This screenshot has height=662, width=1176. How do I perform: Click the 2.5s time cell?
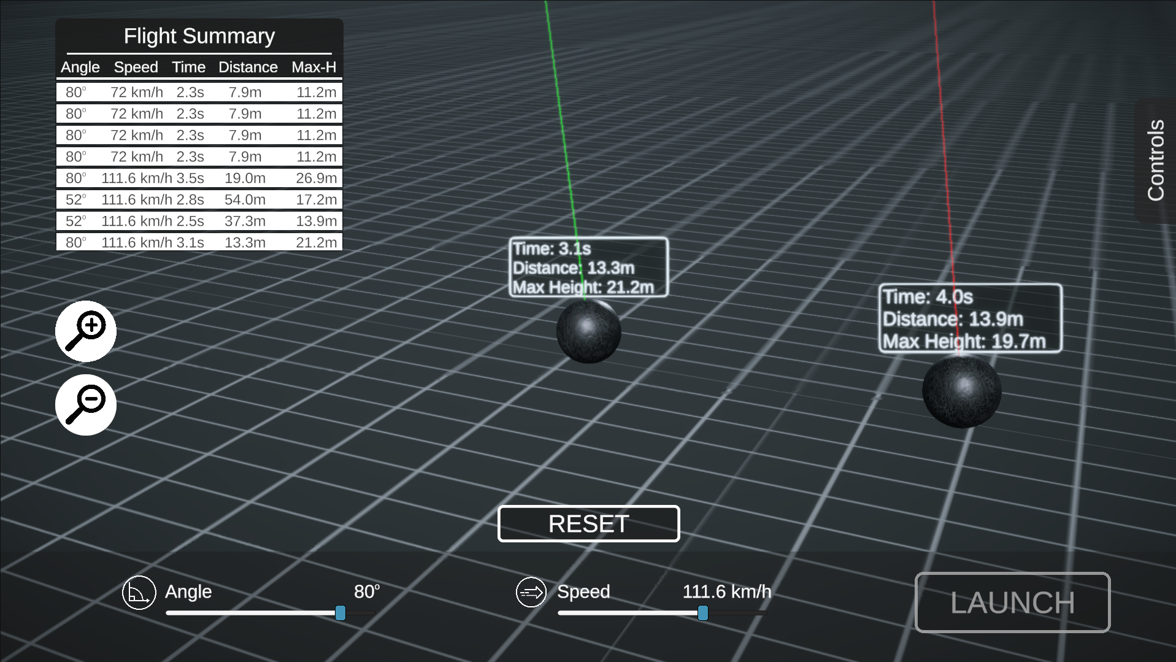pos(191,221)
